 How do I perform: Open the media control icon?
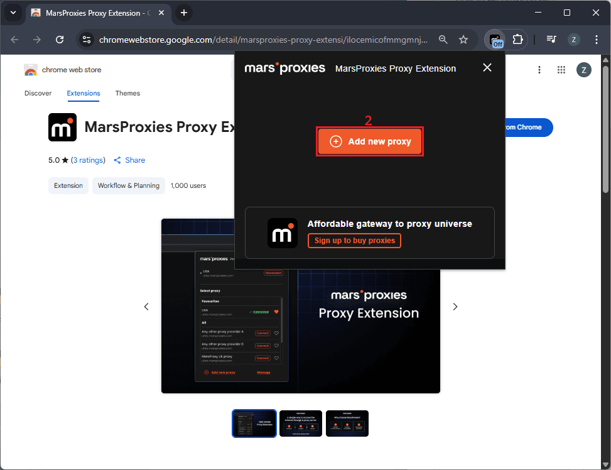click(551, 40)
